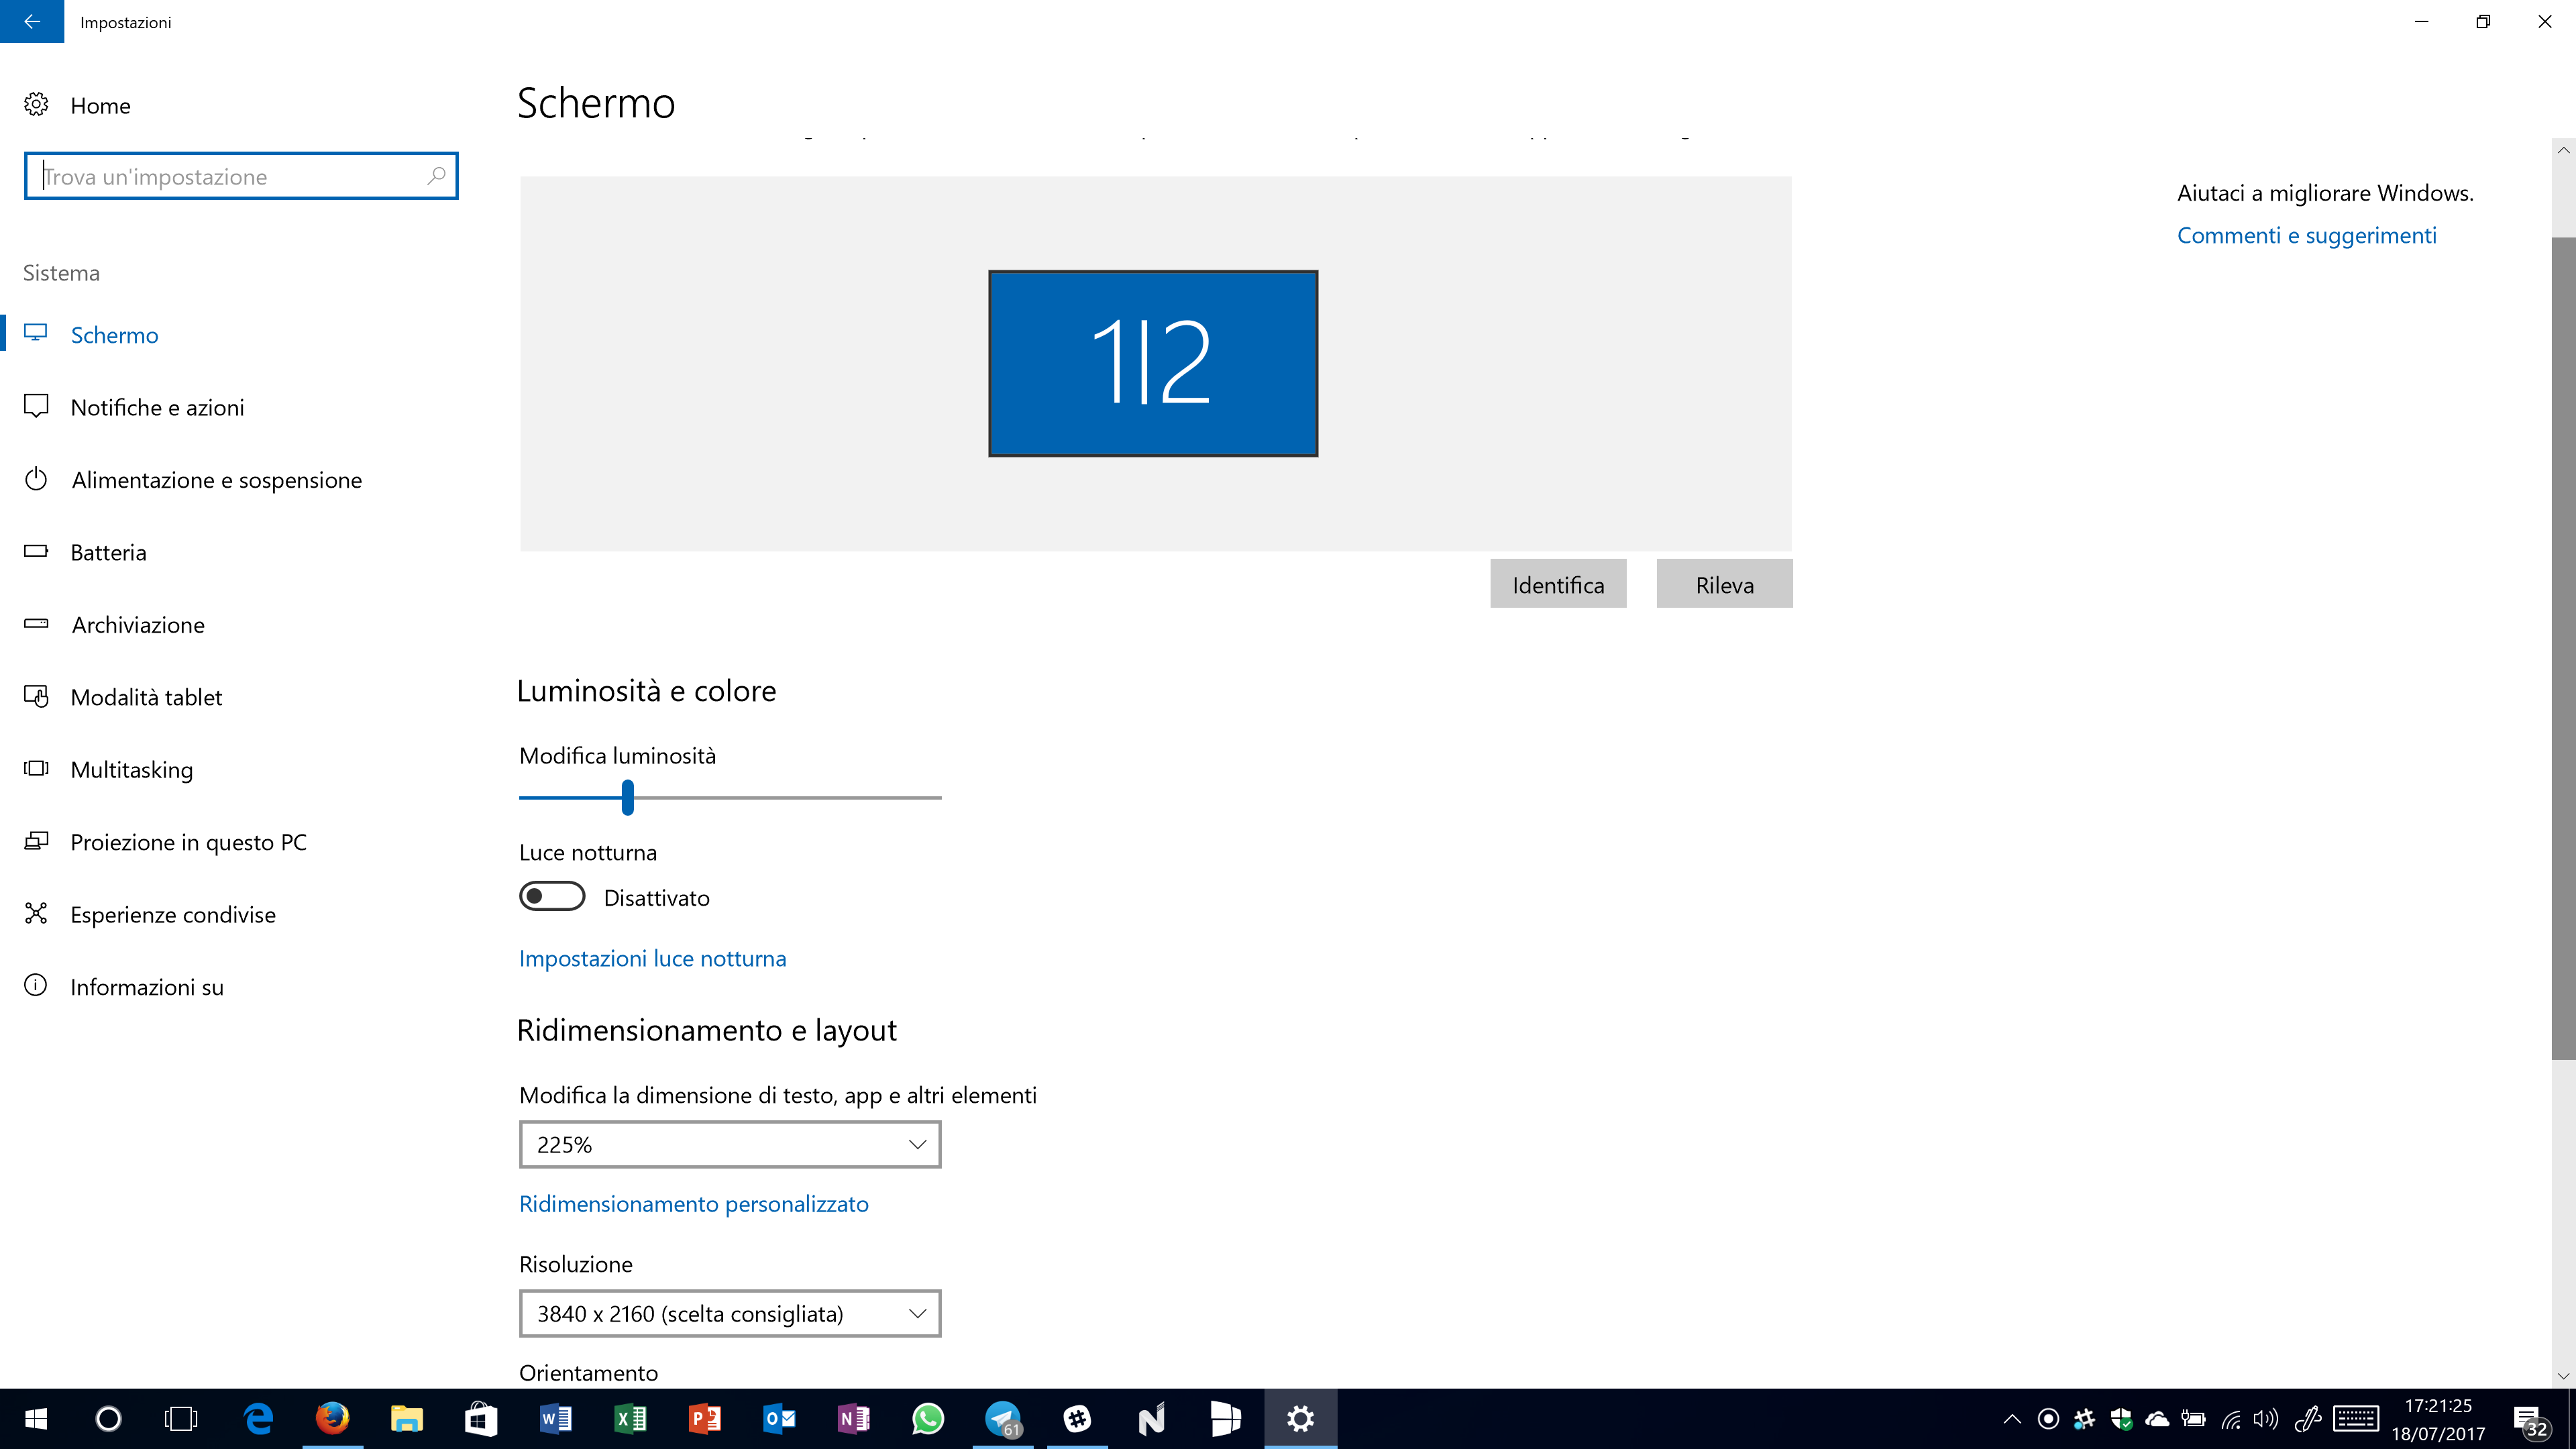Click the Rileva button
2576x1449 pixels.
(x=1724, y=584)
